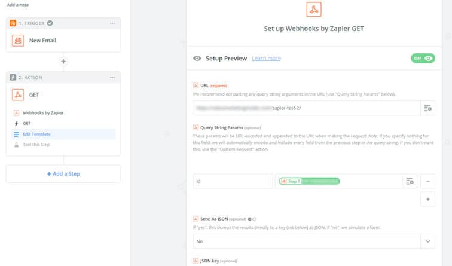Click the New Email trigger app icon
Screen dimensions: 452x266
click(x=20, y=41)
